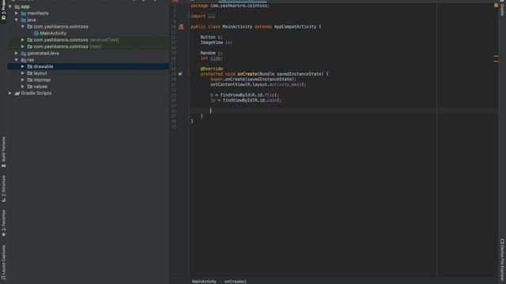Viewport: 506px width, 284px height.
Task: Click the 'Random r;' declaration line
Action: point(211,53)
